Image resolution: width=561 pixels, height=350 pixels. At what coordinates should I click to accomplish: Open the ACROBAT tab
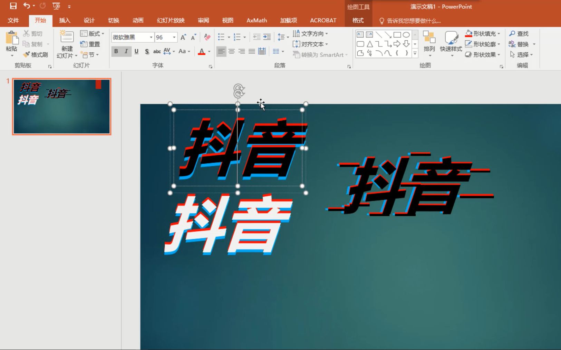pos(323,20)
